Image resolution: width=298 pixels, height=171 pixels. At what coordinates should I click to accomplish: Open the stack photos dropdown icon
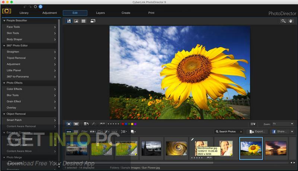coord(133,132)
